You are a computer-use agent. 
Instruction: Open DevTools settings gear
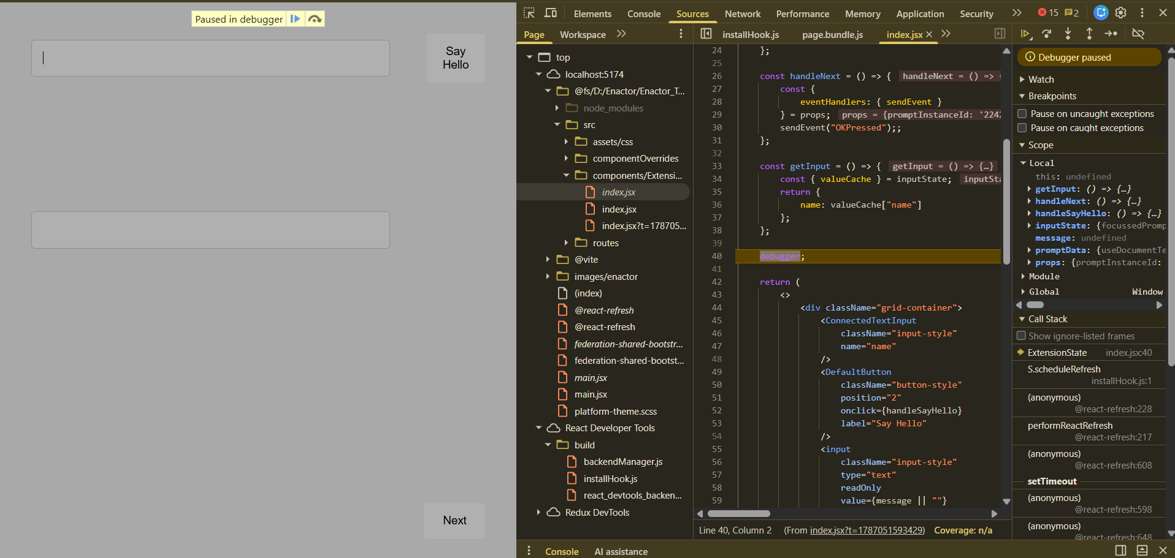point(1121,13)
